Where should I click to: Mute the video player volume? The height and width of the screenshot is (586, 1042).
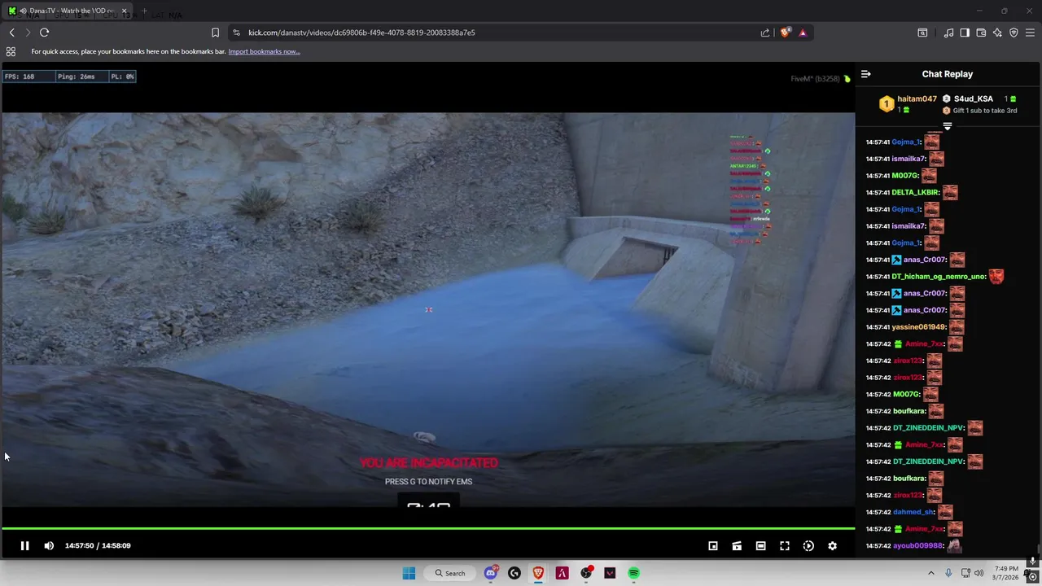49,546
